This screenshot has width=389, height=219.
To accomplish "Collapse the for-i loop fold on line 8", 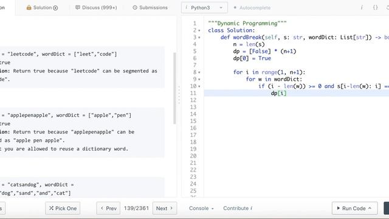I will [x=199, y=72].
